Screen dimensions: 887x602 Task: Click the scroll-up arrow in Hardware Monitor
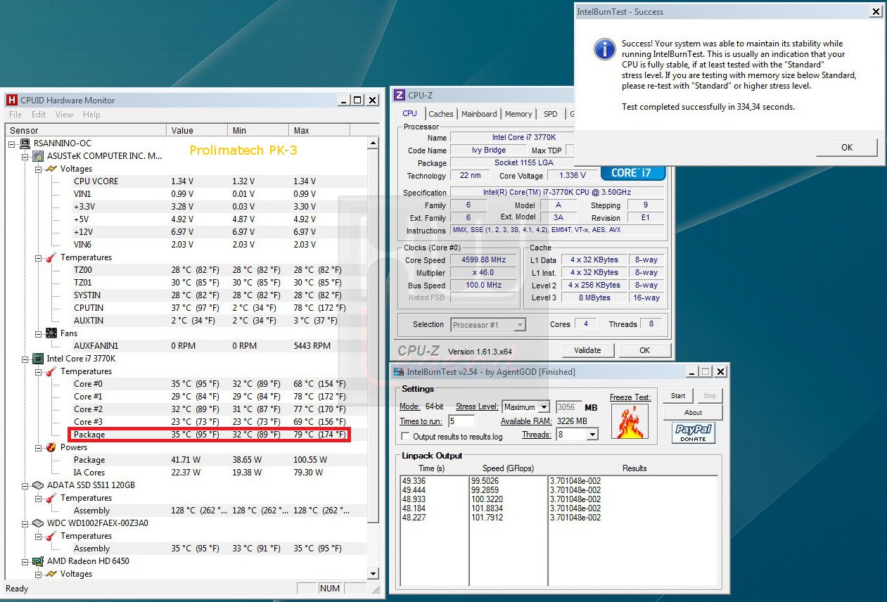[373, 143]
